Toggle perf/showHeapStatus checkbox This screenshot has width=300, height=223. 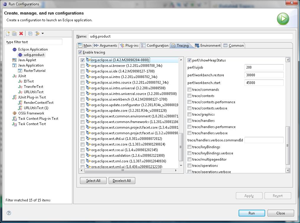click(x=189, y=60)
